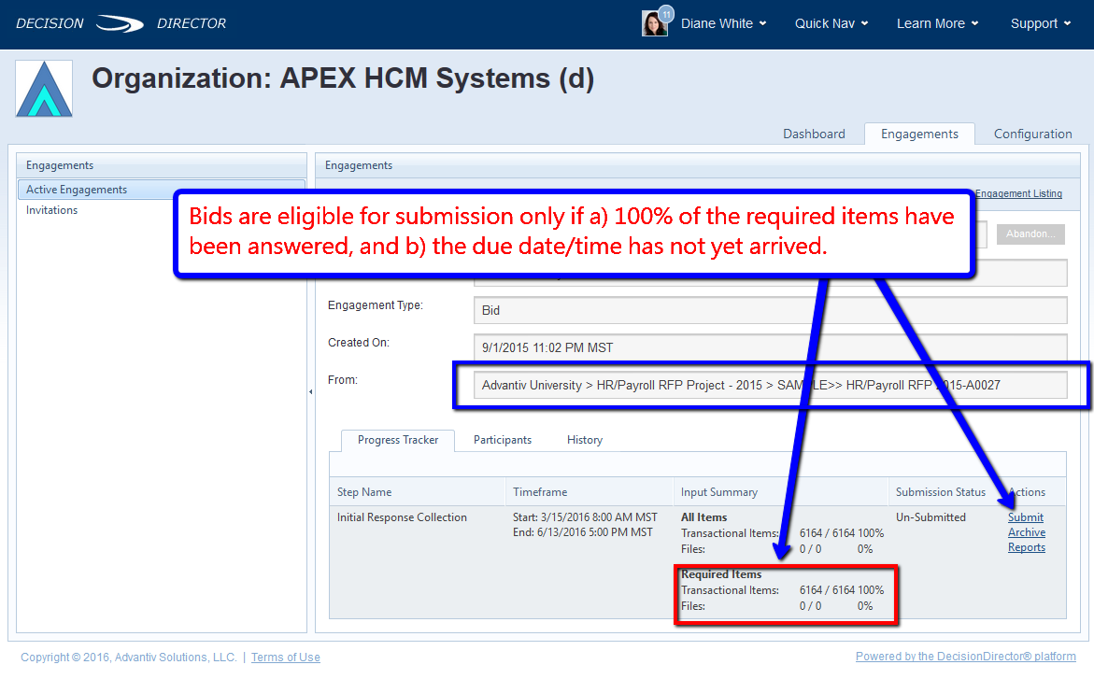This screenshot has width=1094, height=679.
Task: Click the All Items heading
Action: (x=704, y=517)
